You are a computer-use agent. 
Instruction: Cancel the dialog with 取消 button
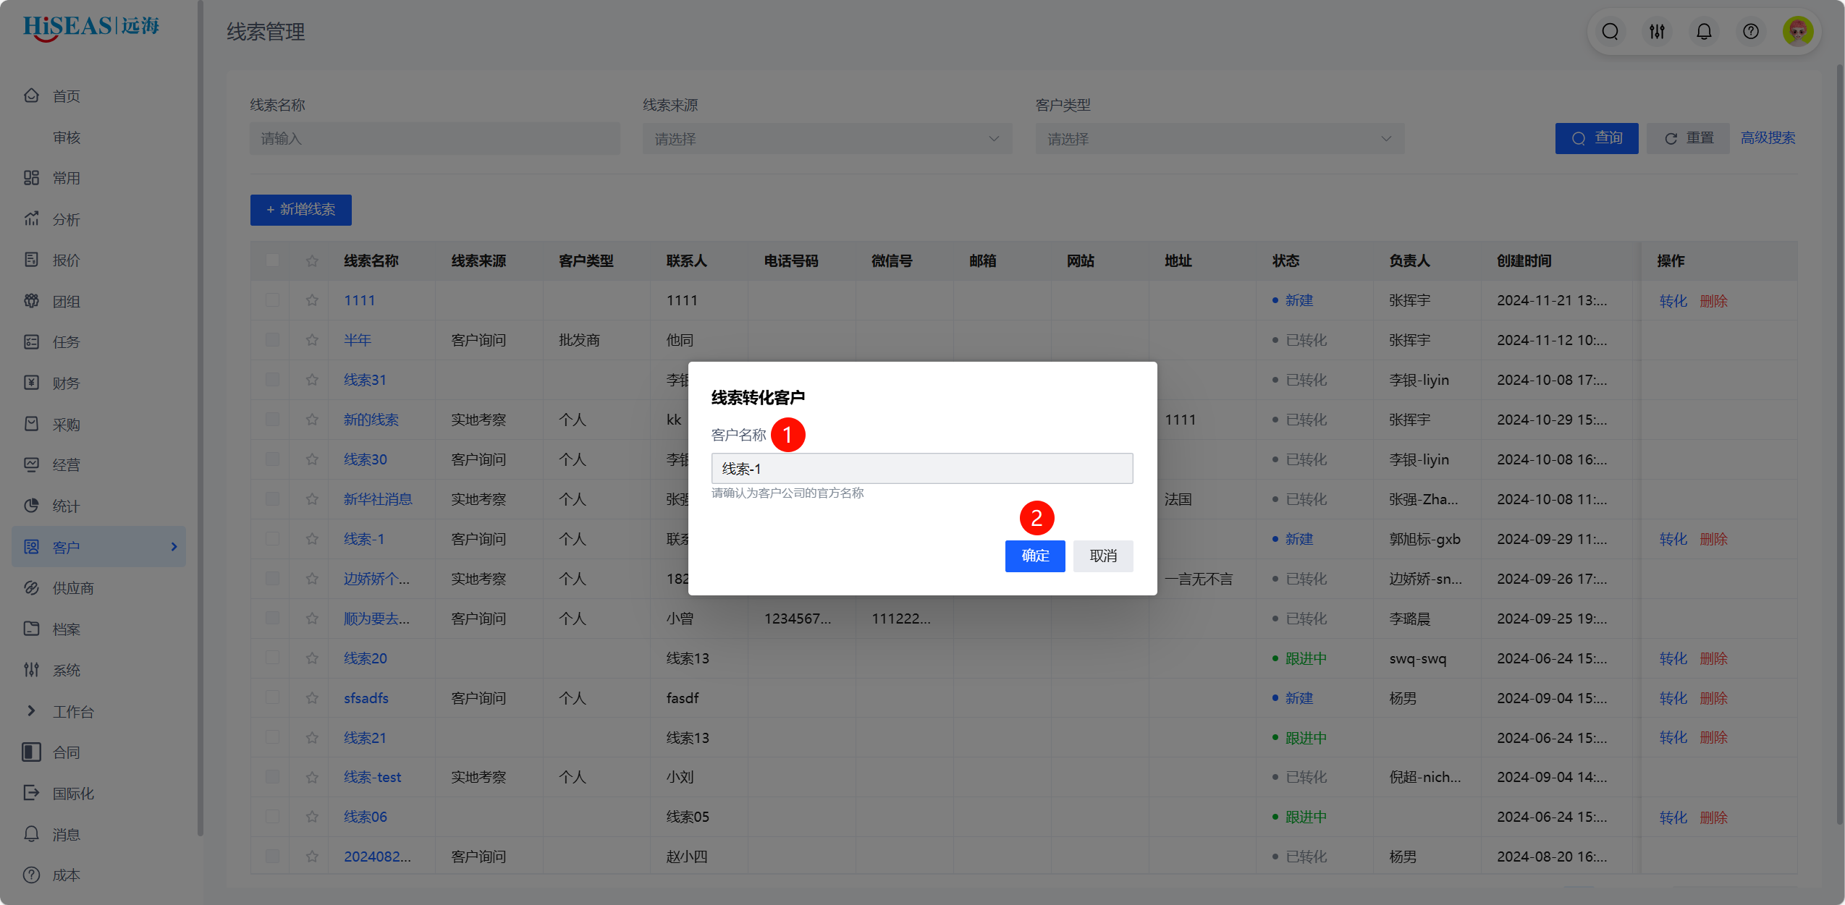coord(1103,556)
